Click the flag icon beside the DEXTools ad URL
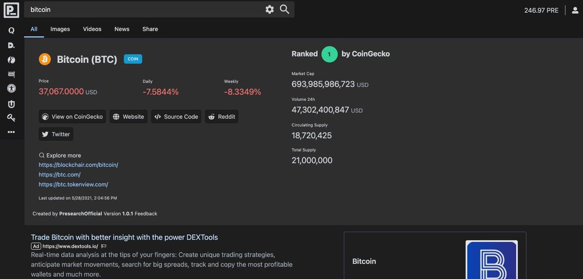 [x=104, y=246]
